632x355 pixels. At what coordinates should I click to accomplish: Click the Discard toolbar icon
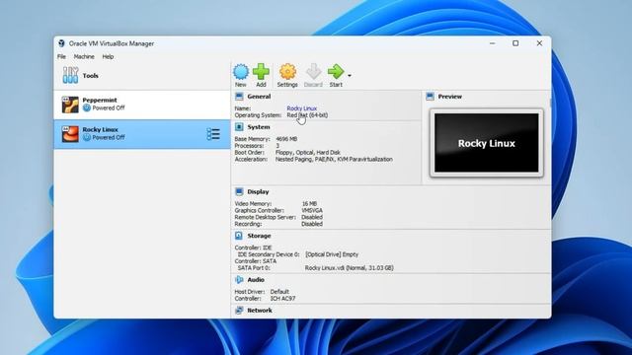(x=313, y=72)
